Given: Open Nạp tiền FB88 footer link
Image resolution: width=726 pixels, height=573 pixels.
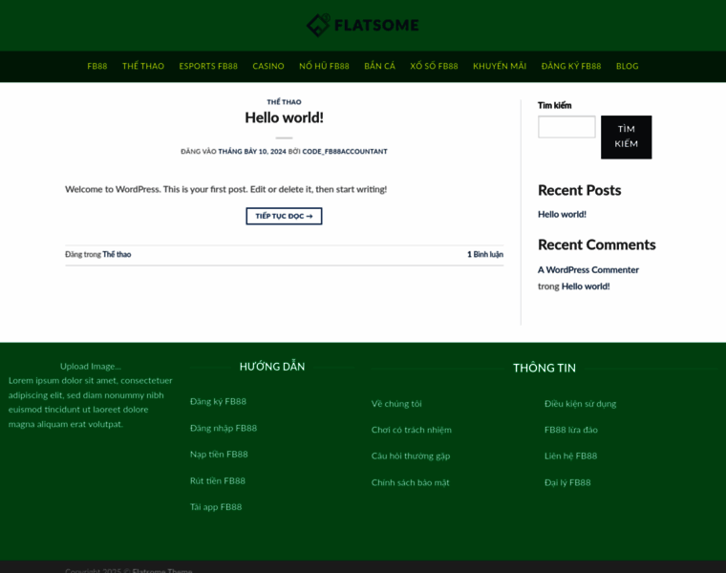Looking at the screenshot, I should [x=219, y=455].
